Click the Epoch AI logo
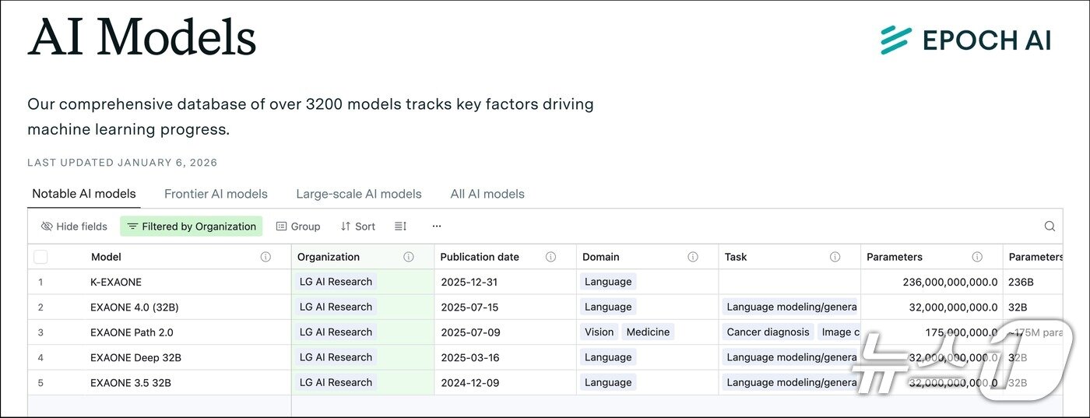 coord(965,40)
